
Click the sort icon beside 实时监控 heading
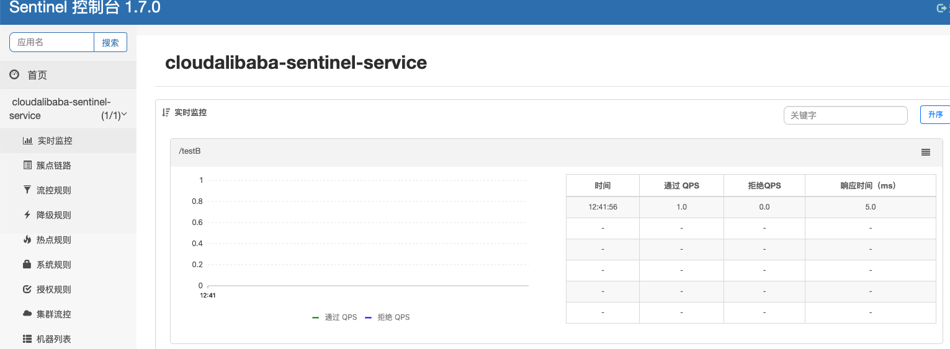166,113
